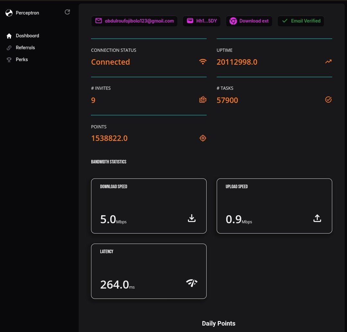Open the Dashboard section

click(x=27, y=36)
